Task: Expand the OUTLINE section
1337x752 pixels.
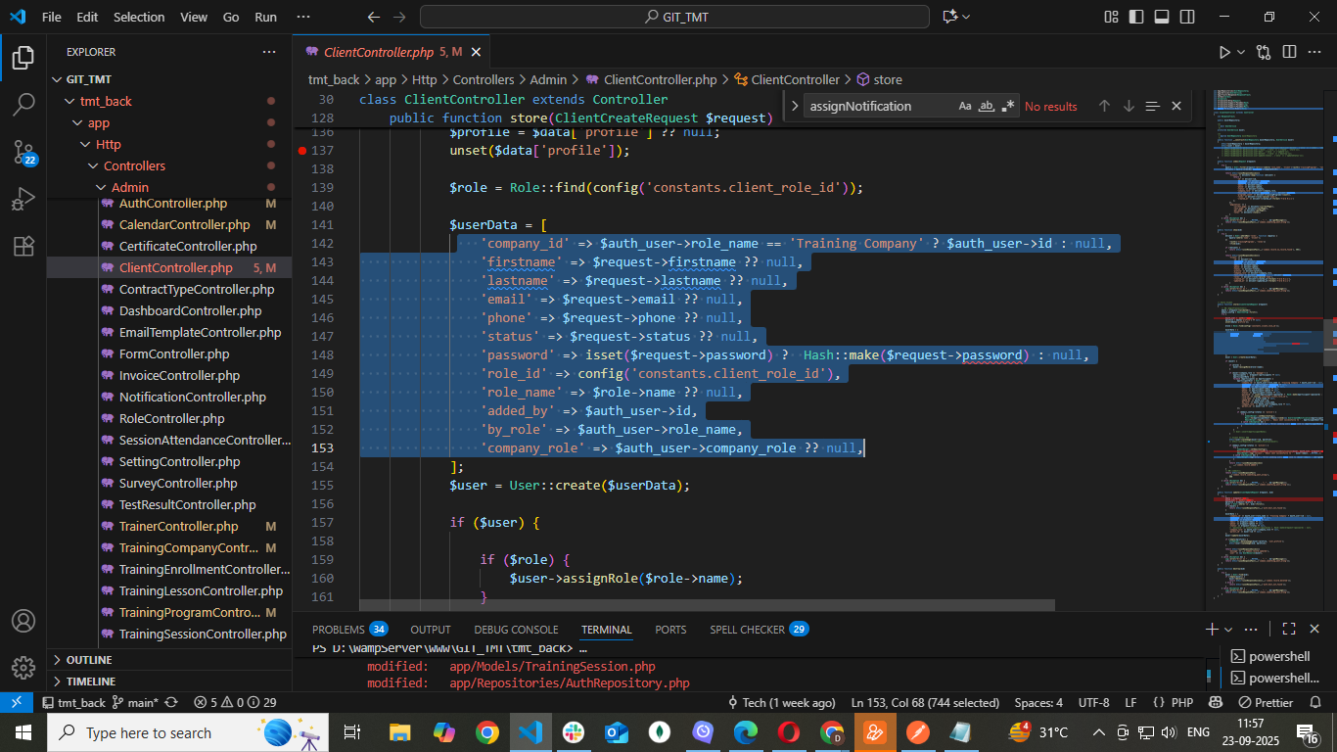Action: 89,660
